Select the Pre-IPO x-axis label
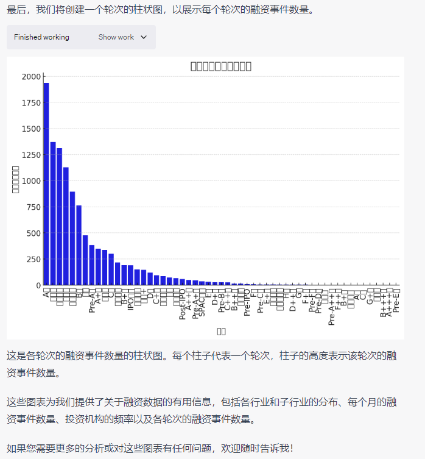The image size is (425, 459). click(x=247, y=306)
